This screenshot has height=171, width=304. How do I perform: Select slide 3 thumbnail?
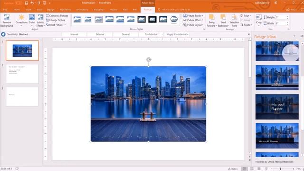[x=22, y=97]
